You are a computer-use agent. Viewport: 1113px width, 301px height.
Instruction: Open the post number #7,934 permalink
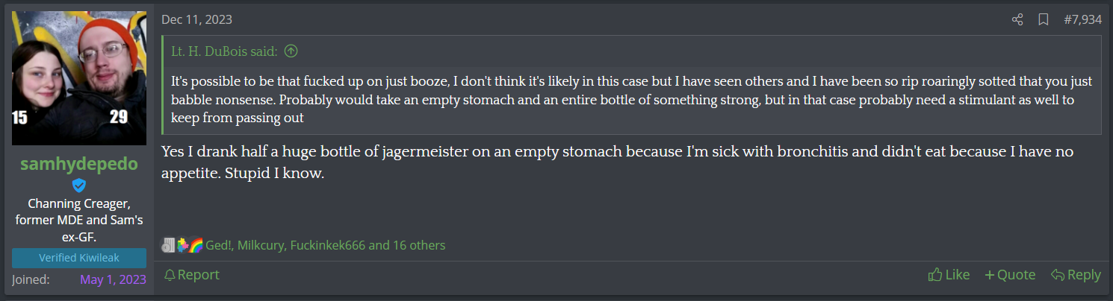coord(1082,20)
